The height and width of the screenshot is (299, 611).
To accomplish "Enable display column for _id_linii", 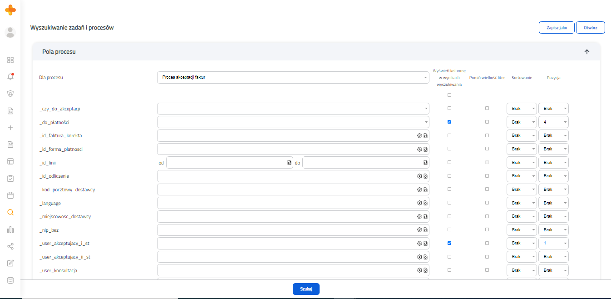I will (449, 162).
